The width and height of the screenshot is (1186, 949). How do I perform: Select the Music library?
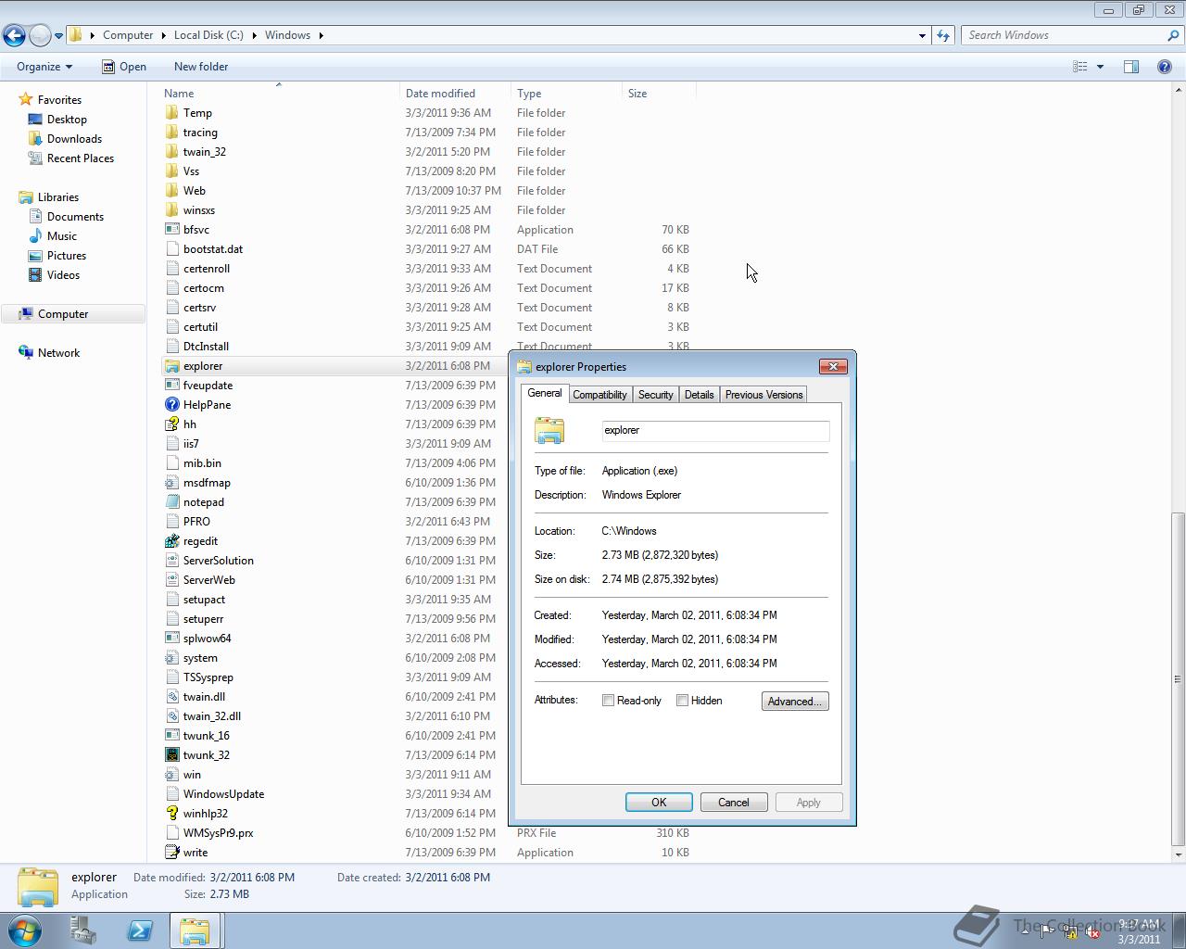coord(62,236)
